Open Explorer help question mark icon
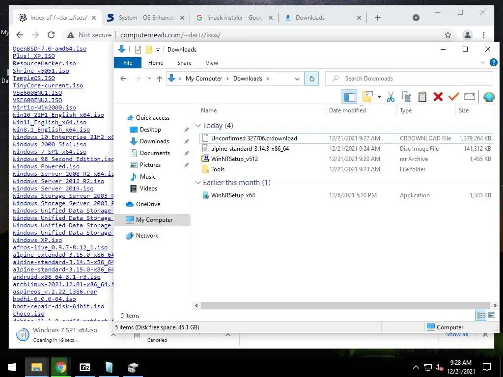 pos(493,62)
